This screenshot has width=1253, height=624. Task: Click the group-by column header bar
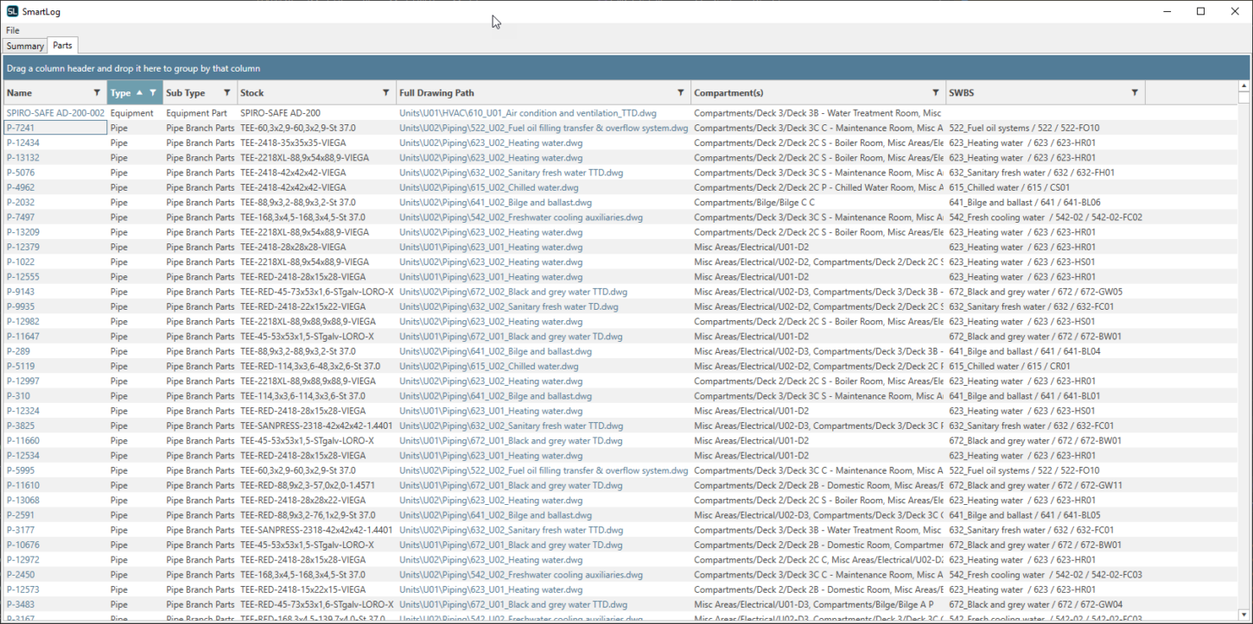coord(346,67)
